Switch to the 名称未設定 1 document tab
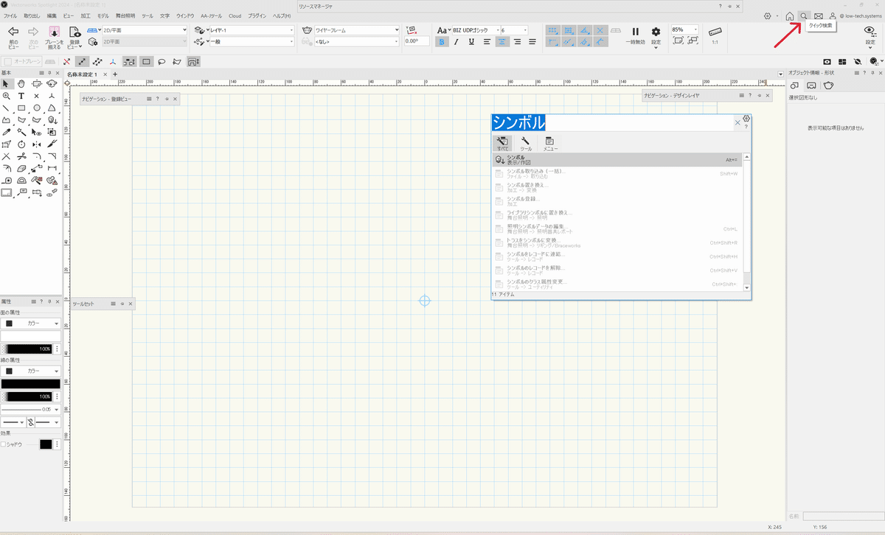This screenshot has height=535, width=885. coord(82,74)
